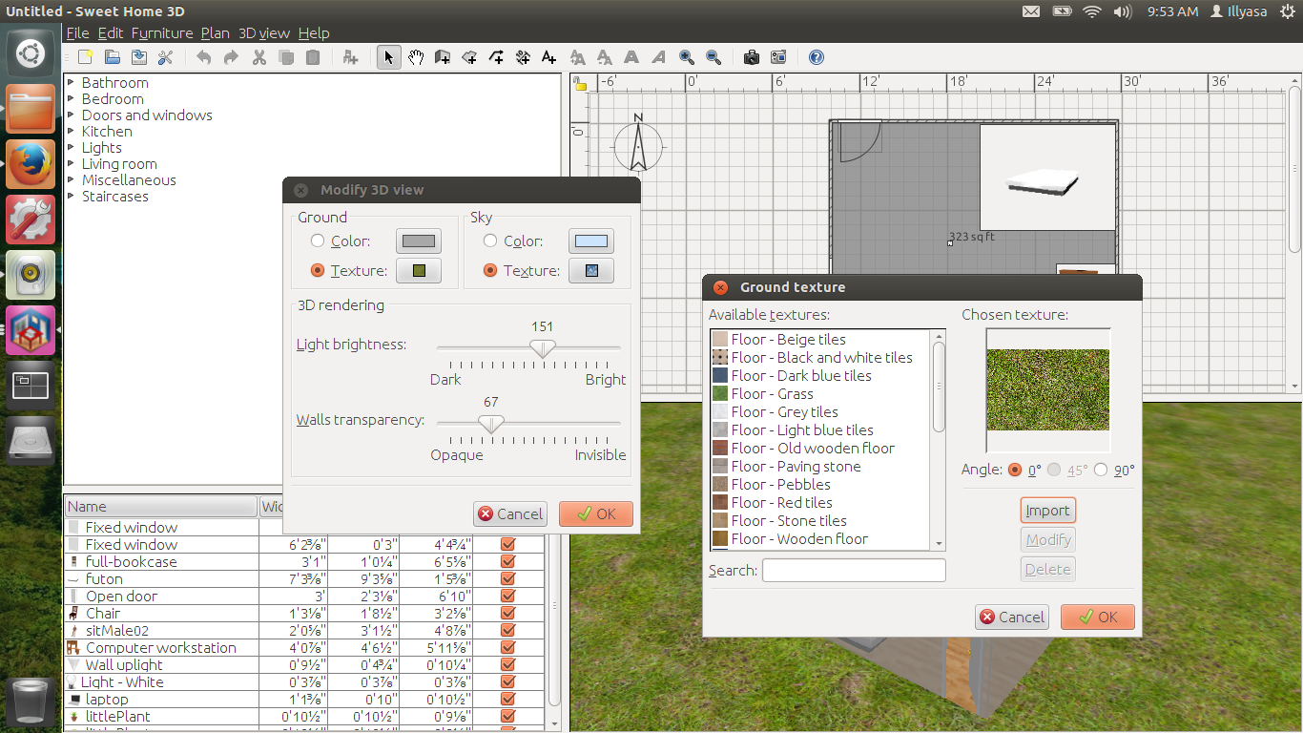Click the Zoom in magnifier icon

(x=687, y=57)
